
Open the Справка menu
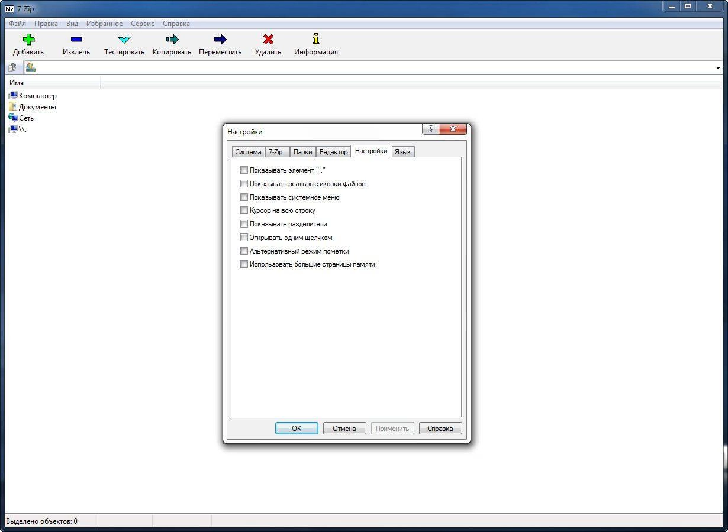click(176, 24)
